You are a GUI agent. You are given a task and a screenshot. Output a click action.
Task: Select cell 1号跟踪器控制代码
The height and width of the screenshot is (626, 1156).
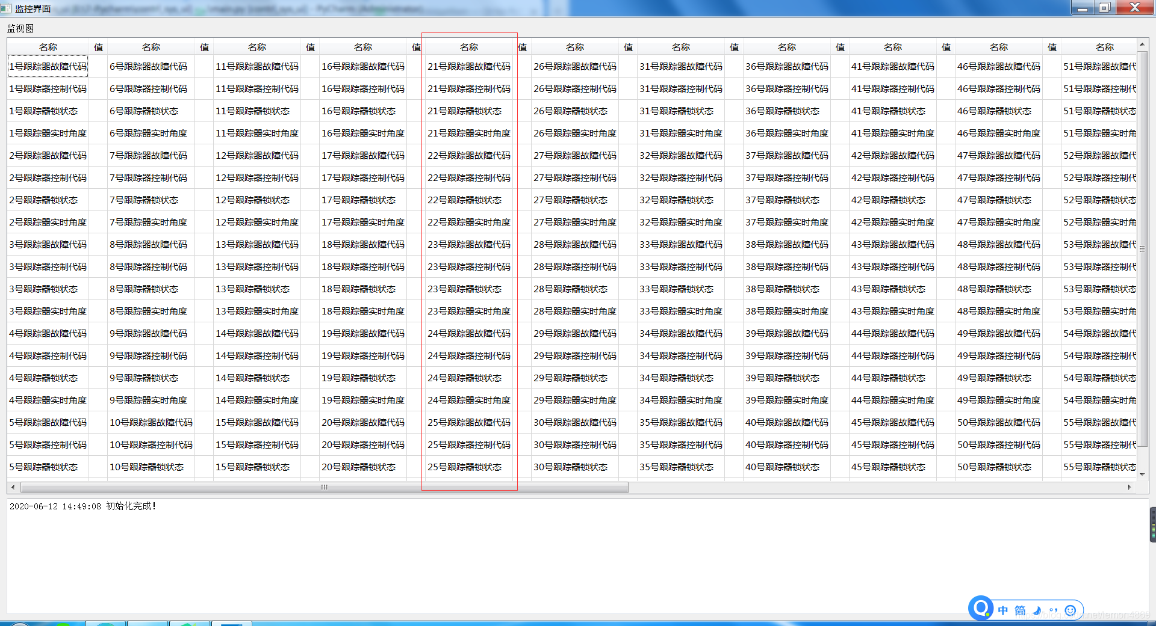(x=48, y=89)
